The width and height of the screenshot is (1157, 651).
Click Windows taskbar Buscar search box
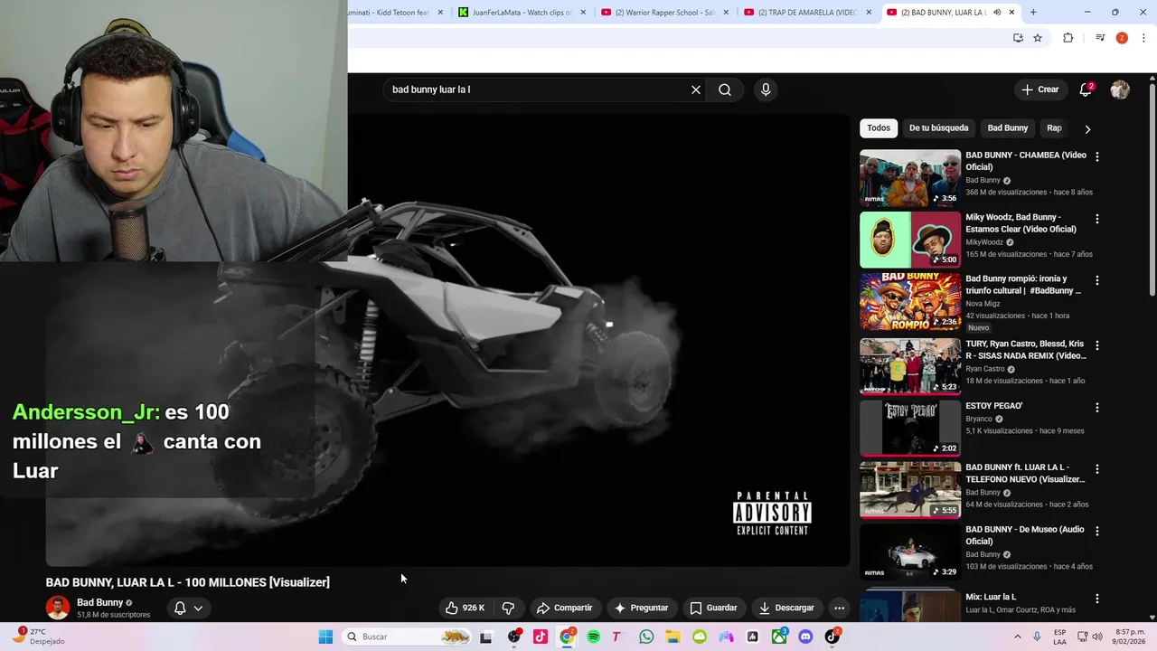click(409, 637)
